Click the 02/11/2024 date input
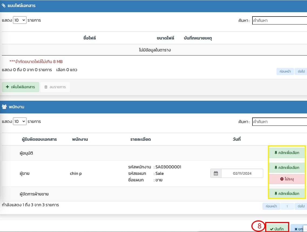The width and height of the screenshot is (307, 232). click(x=242, y=174)
